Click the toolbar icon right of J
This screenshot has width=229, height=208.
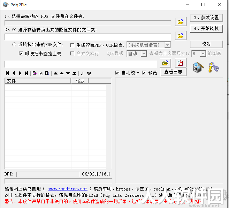[89, 73]
